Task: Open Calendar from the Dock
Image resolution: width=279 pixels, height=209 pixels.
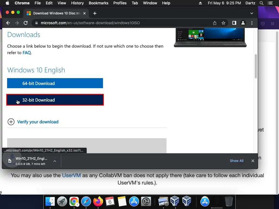Action: [110, 202]
